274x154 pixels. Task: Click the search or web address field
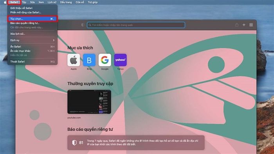[x=136, y=25]
